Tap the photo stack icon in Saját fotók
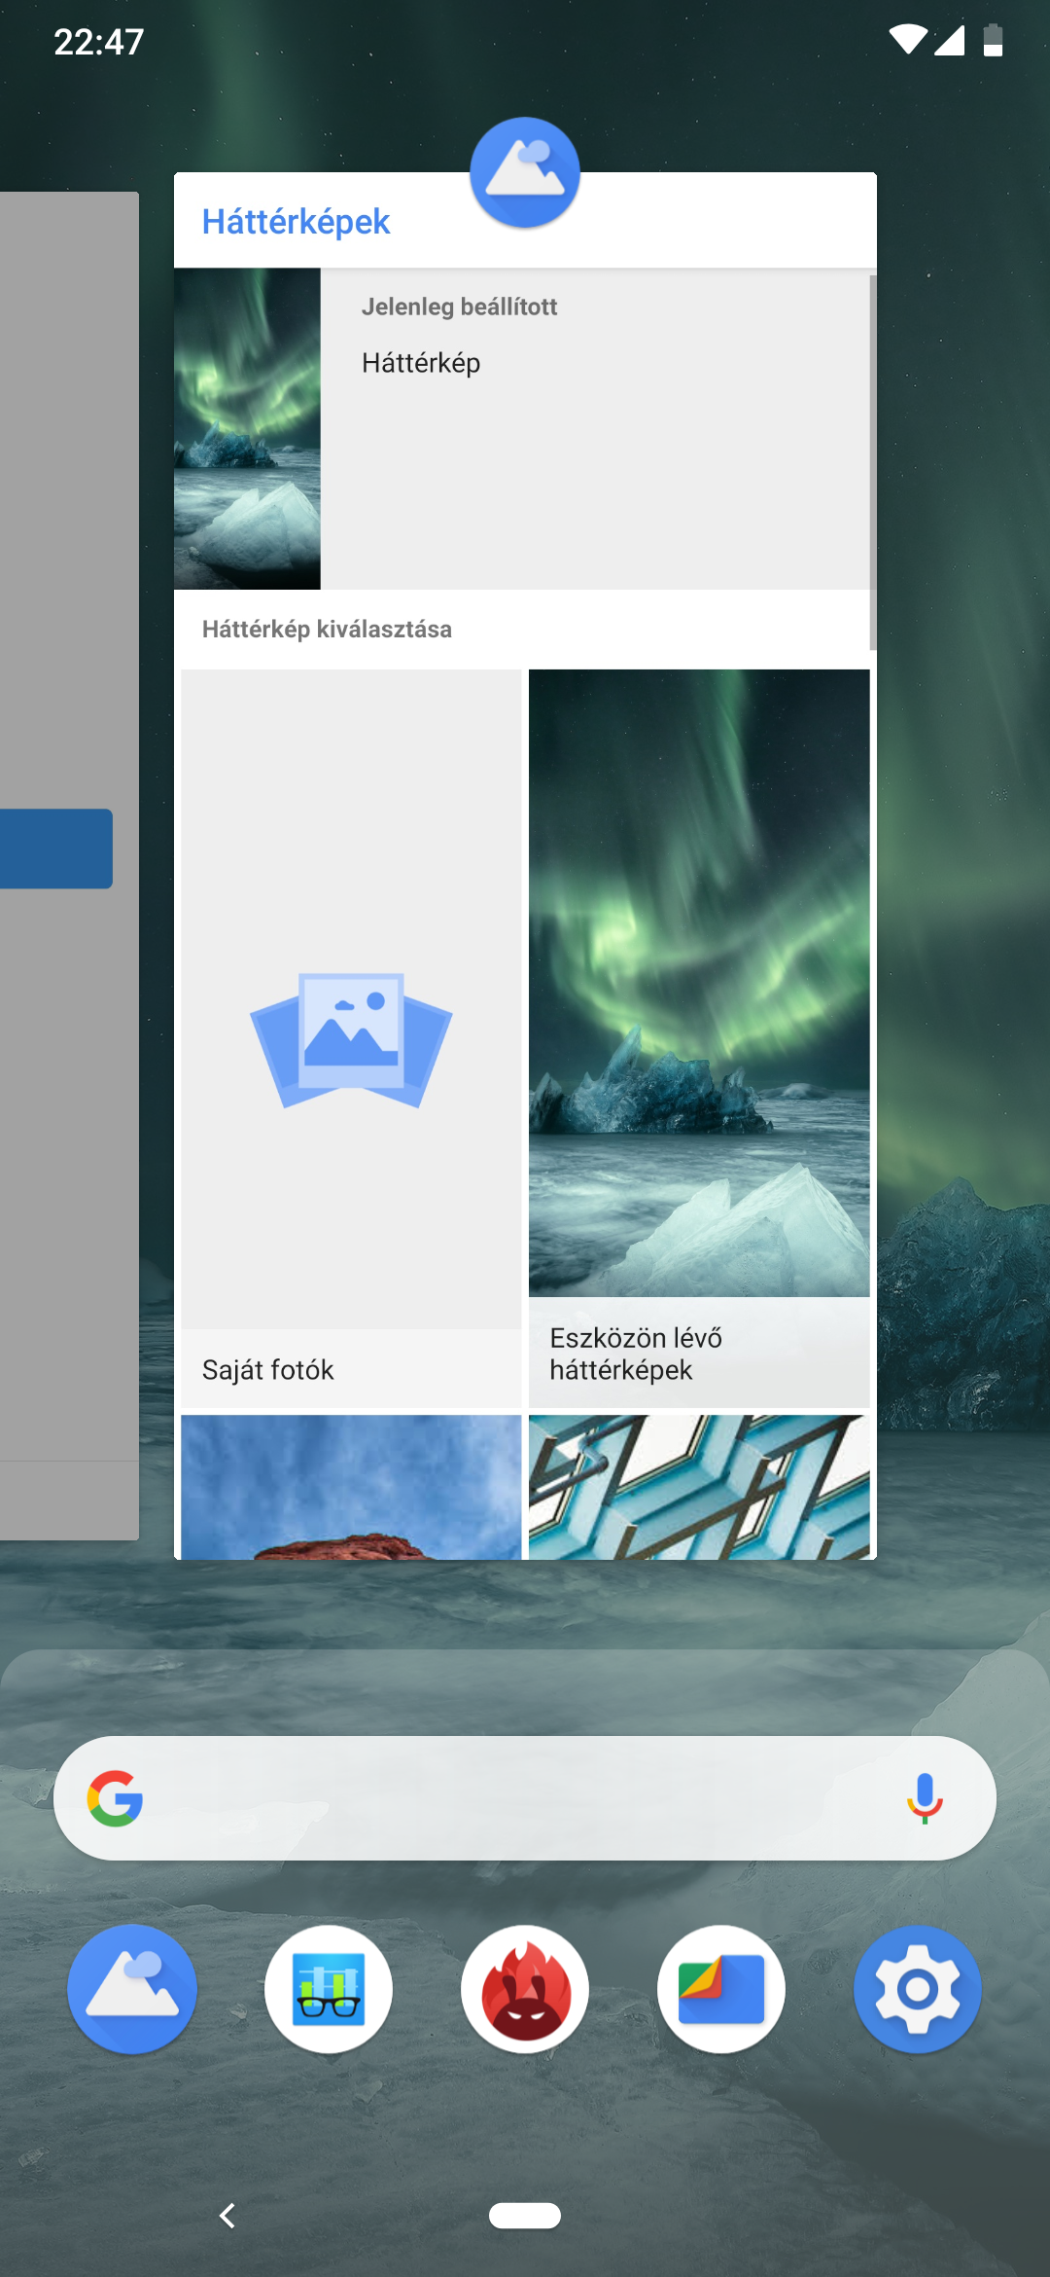Image resolution: width=1050 pixels, height=2277 pixels. click(351, 1040)
